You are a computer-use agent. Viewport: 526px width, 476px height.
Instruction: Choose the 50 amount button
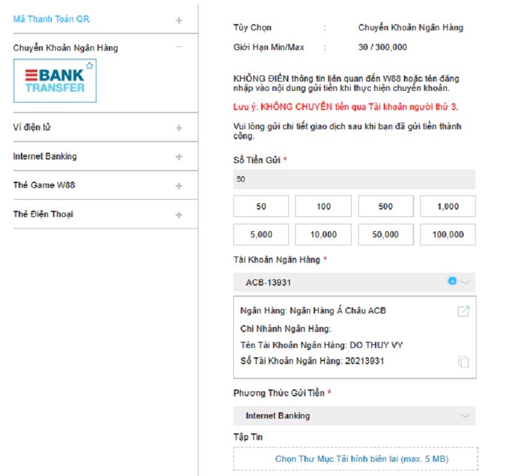pyautogui.click(x=261, y=206)
